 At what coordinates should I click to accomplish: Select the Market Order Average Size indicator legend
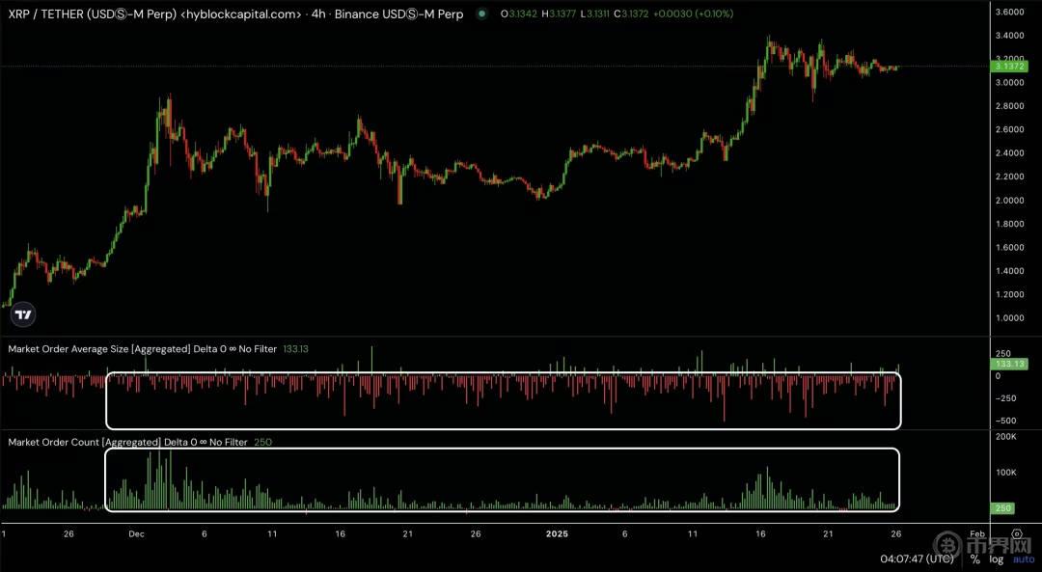click(x=142, y=349)
